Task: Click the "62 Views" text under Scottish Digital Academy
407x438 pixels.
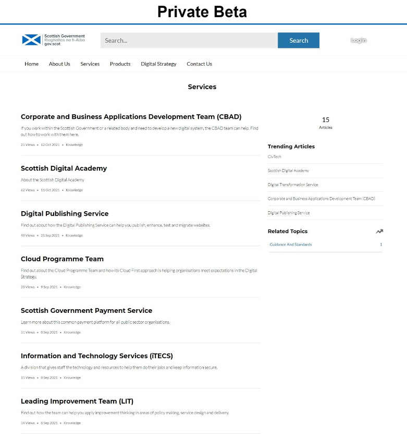Action: [28, 190]
